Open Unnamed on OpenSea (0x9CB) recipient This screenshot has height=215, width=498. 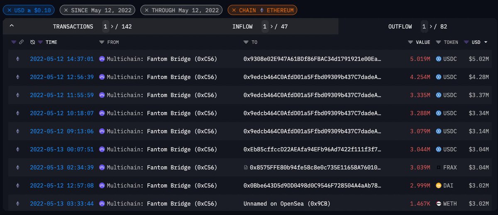click(x=287, y=203)
